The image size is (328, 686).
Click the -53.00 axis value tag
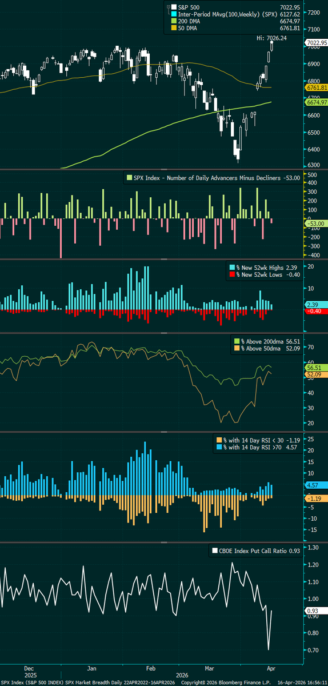(x=317, y=223)
